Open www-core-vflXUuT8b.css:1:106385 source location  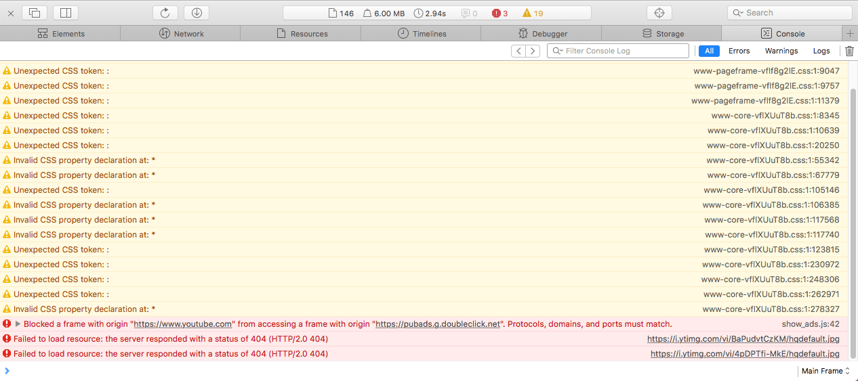pyautogui.click(x=771, y=205)
